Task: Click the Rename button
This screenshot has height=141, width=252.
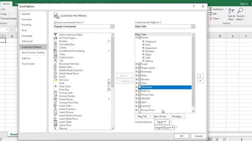Action: tap(177, 116)
